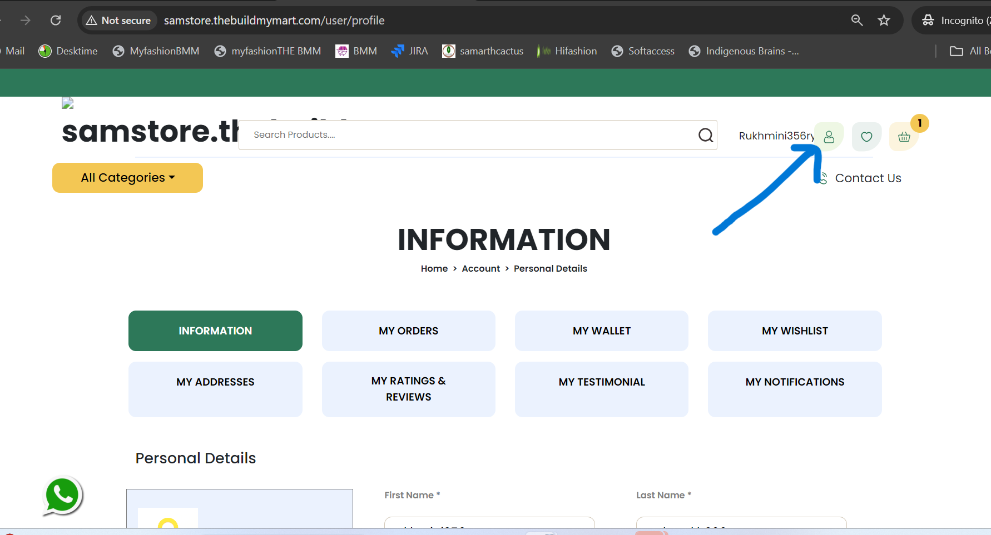Click the Incognito indicator icon
The height and width of the screenshot is (535, 991).
point(928,21)
